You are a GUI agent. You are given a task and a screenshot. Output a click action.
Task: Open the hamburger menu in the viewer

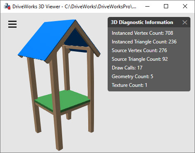pos(12,24)
